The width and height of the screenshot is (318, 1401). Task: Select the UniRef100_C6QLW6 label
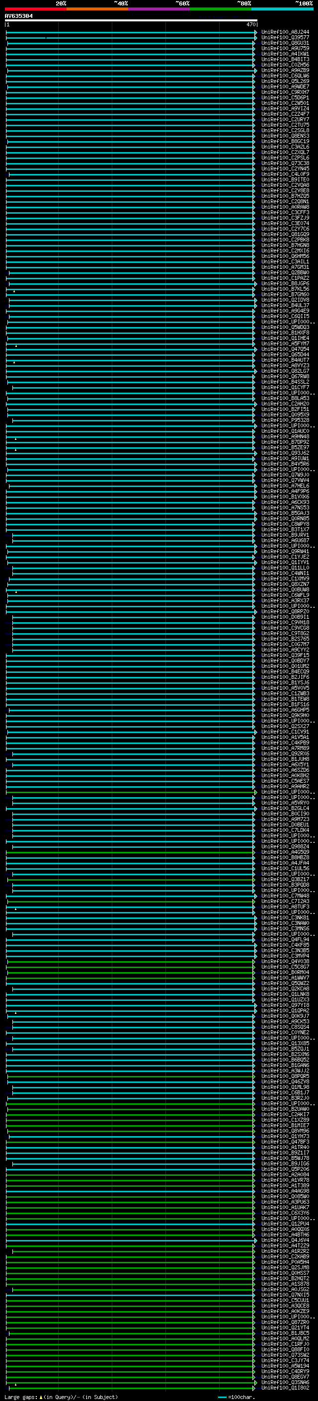tap(285, 76)
